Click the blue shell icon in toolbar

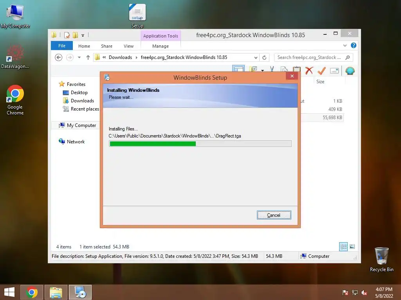point(350,71)
